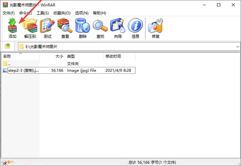Click the 2021/4/9 8:28 date cell
This screenshot has height=166, width=241.
coord(118,71)
